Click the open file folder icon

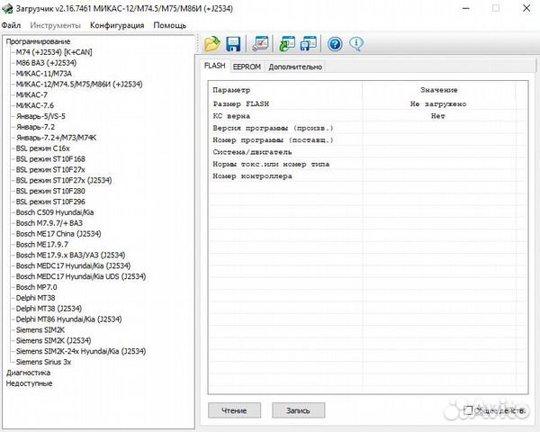tap(212, 43)
